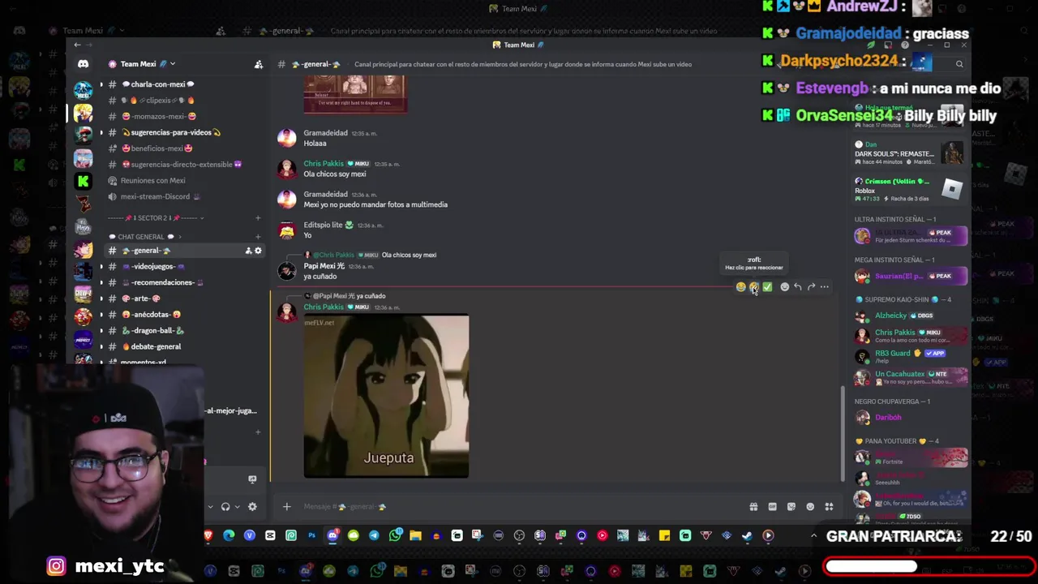Click the message input field for general
The width and height of the screenshot is (1038, 584).
coord(519,507)
